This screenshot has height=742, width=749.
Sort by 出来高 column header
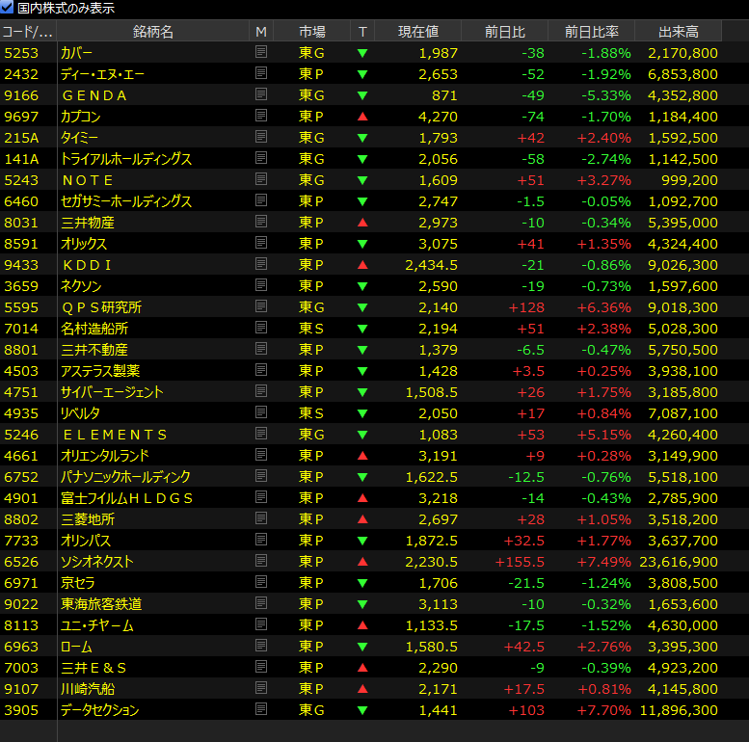679,32
